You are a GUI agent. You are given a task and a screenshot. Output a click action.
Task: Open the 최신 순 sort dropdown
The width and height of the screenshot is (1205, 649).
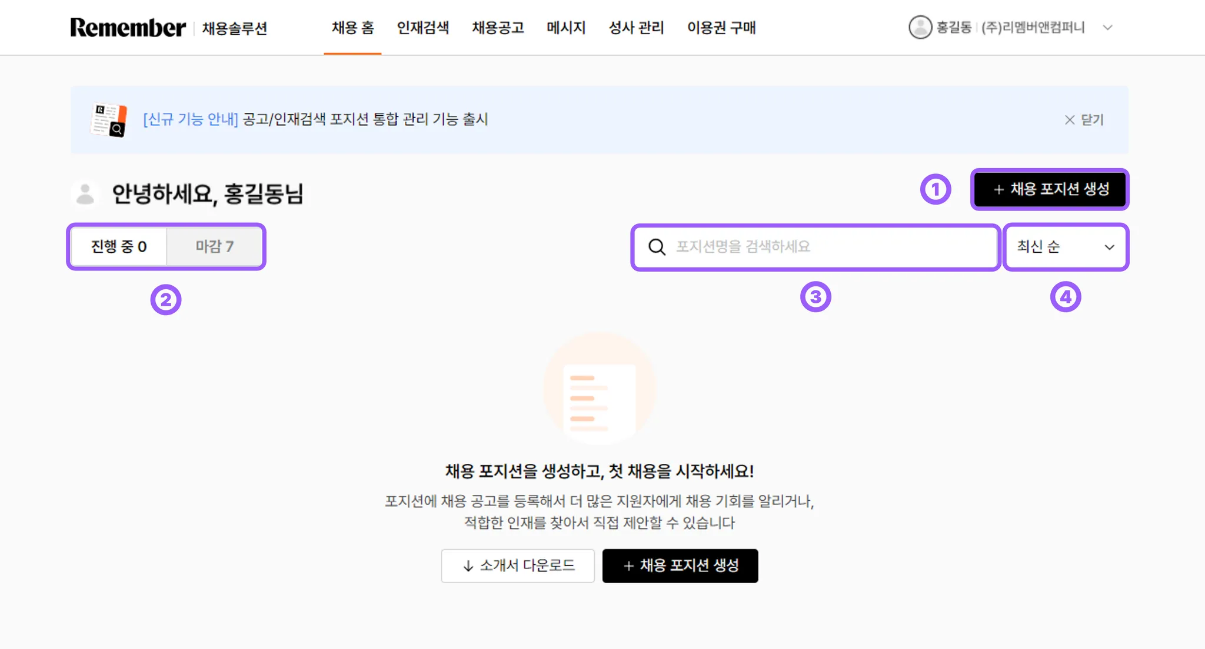coord(1066,247)
